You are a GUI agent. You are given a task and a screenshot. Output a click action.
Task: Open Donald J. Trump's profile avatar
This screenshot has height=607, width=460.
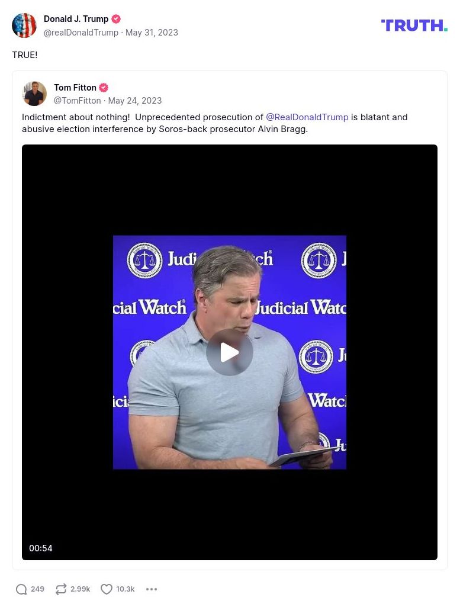(x=24, y=25)
